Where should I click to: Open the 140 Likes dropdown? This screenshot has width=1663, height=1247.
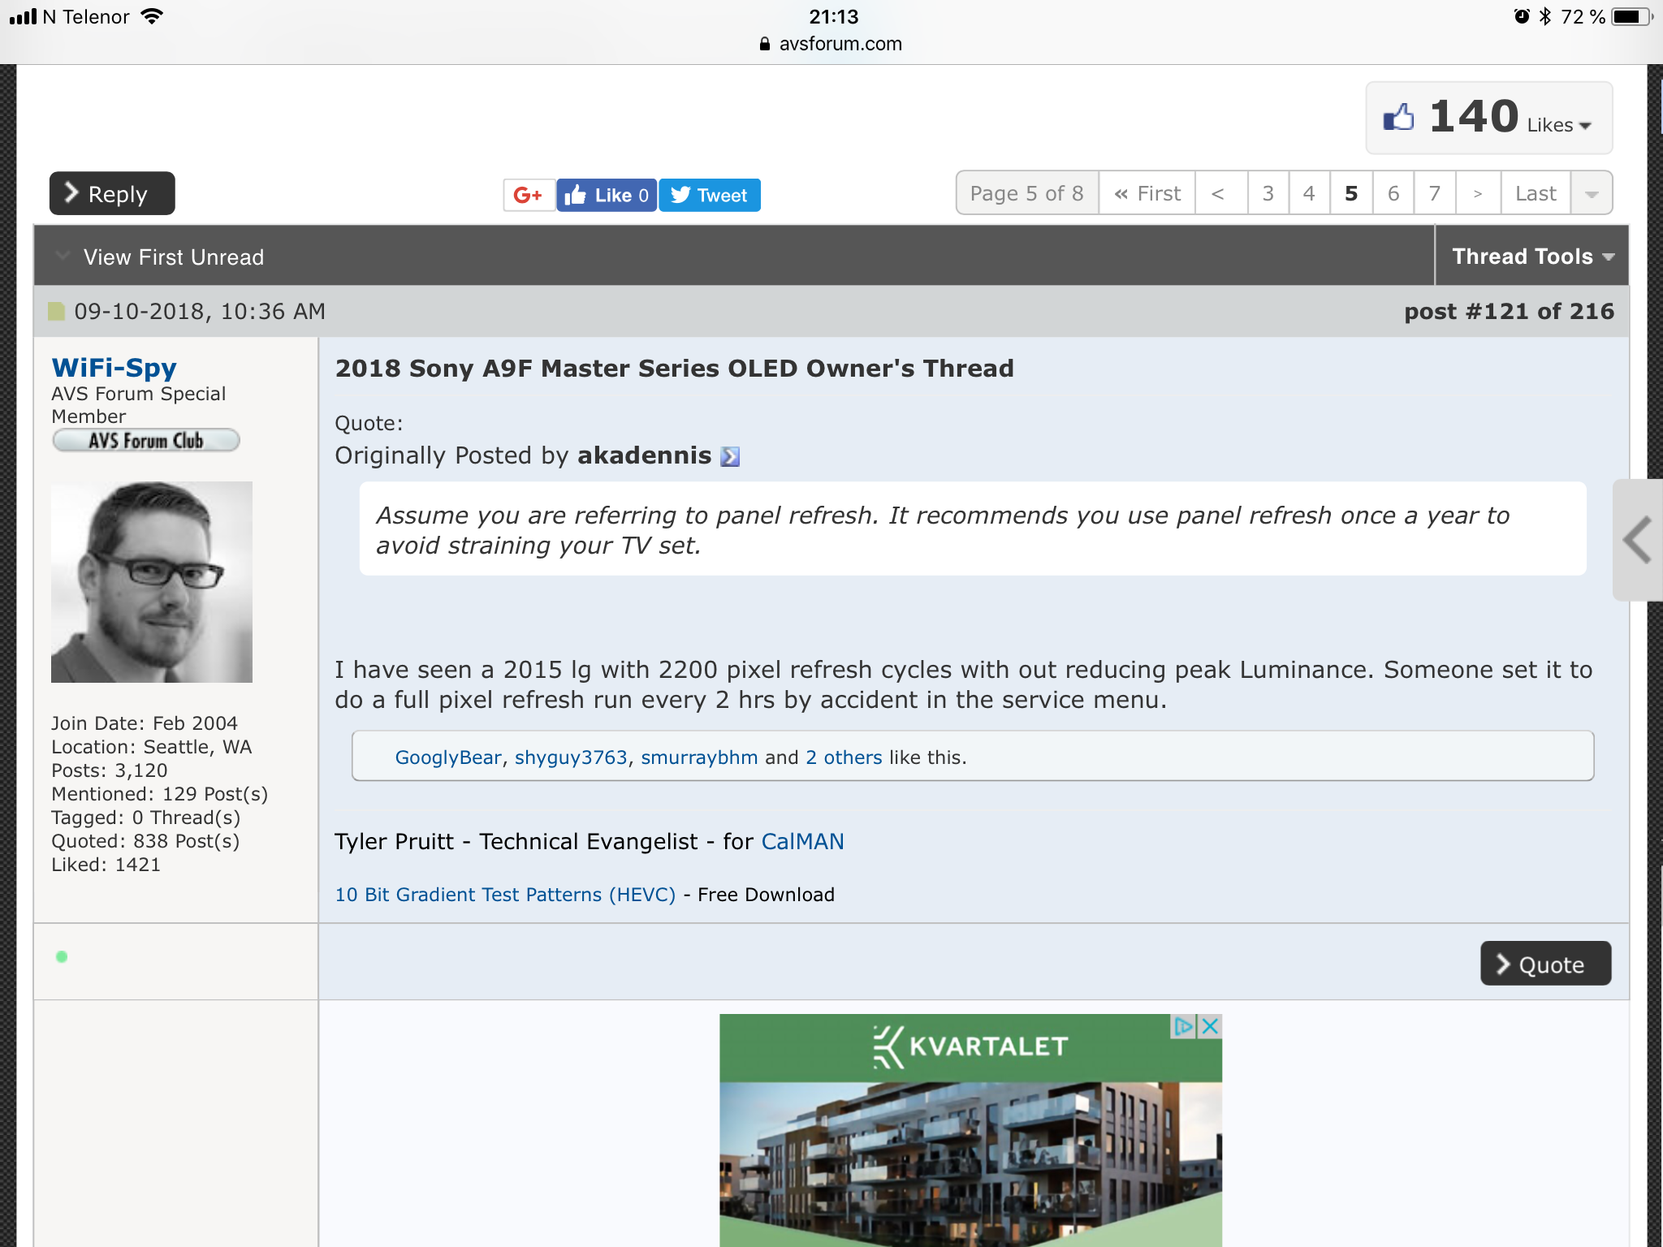click(1489, 118)
